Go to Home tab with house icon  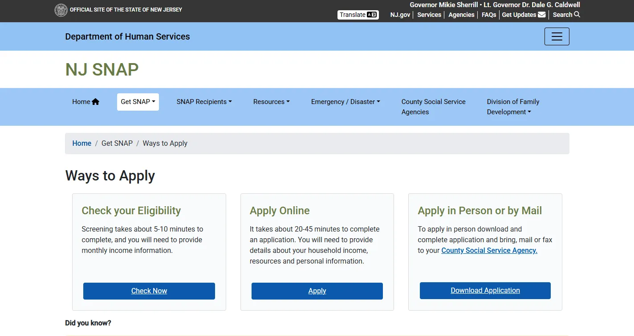[x=85, y=102]
